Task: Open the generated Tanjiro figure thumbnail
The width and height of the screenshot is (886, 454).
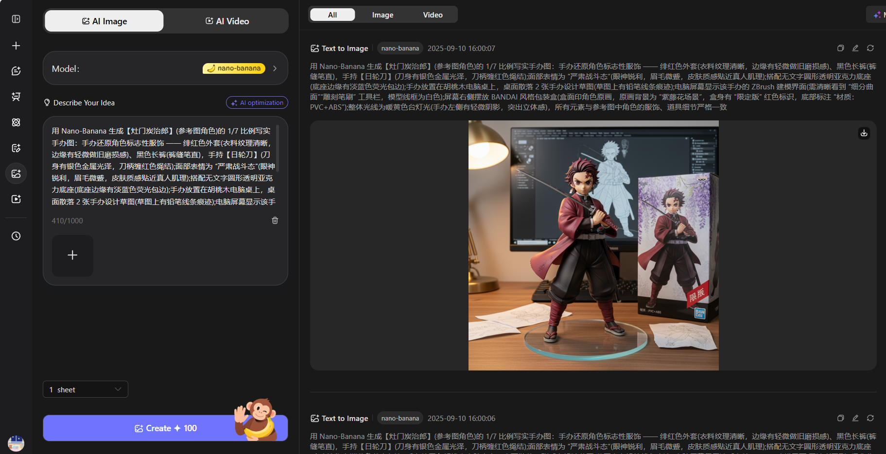Action: pyautogui.click(x=593, y=245)
